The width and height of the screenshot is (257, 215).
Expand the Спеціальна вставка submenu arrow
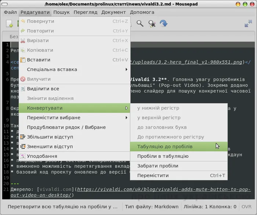(x=126, y=69)
